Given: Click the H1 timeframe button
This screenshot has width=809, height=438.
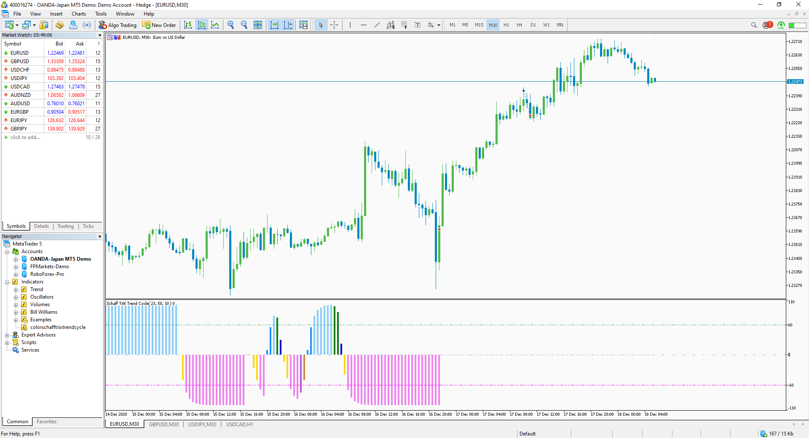Looking at the screenshot, I should click(506, 25).
